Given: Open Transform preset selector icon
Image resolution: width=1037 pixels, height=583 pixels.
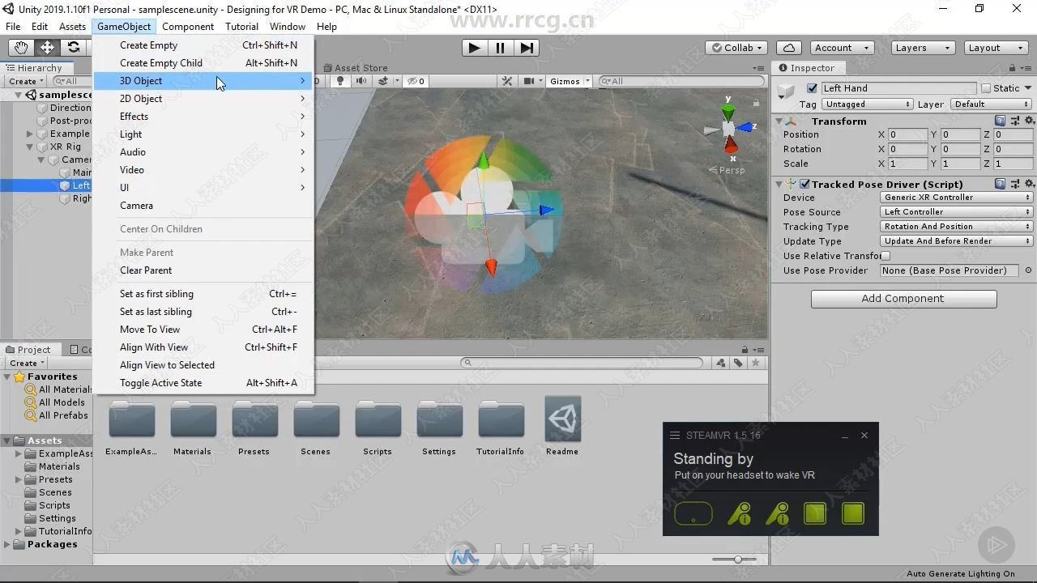Looking at the screenshot, I should [x=1015, y=121].
